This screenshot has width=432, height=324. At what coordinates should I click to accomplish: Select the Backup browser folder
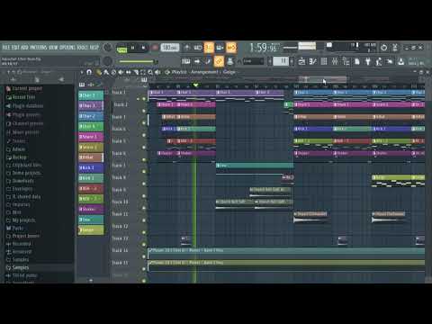point(16,157)
